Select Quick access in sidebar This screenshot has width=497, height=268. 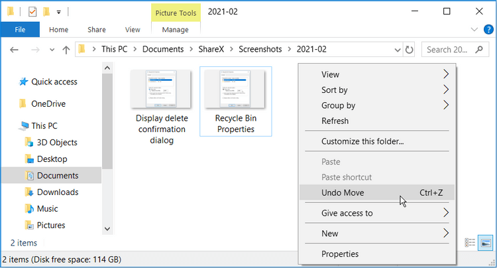click(x=54, y=82)
